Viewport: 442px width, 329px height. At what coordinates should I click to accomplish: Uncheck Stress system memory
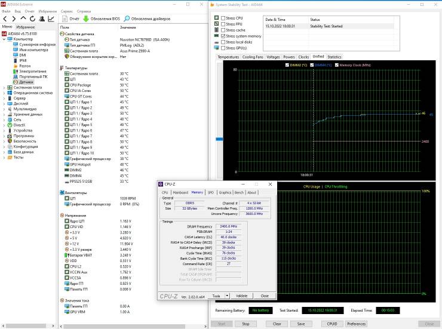223,36
